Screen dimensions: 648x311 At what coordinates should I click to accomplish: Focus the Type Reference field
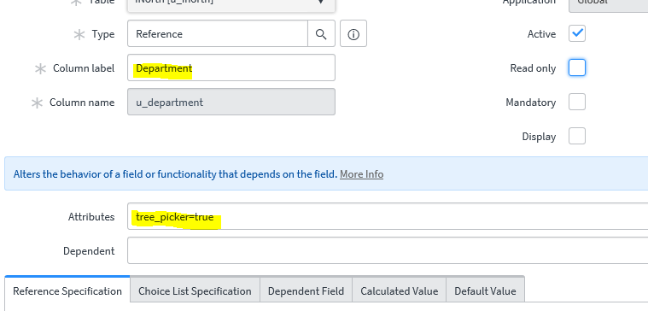[x=218, y=34]
